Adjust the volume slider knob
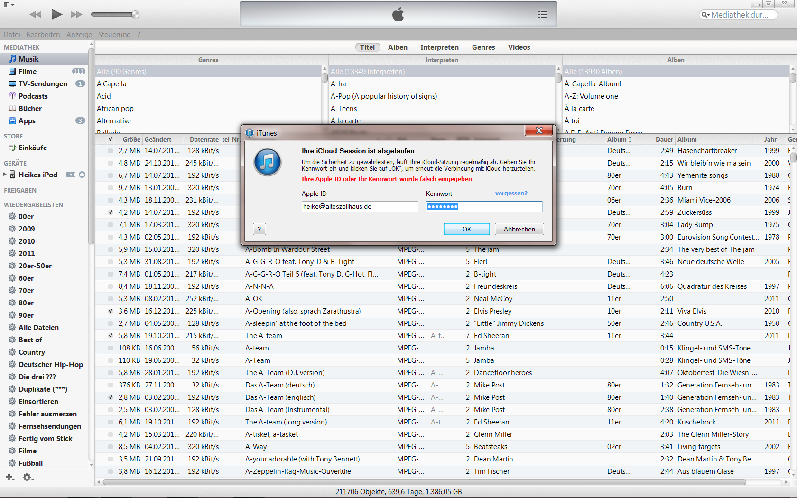797x498 pixels. coord(136,15)
